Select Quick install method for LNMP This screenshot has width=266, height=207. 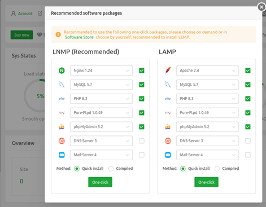(77, 169)
